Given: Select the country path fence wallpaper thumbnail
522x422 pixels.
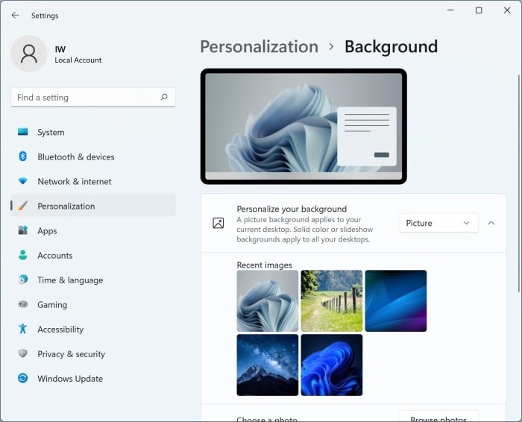Looking at the screenshot, I should click(331, 300).
